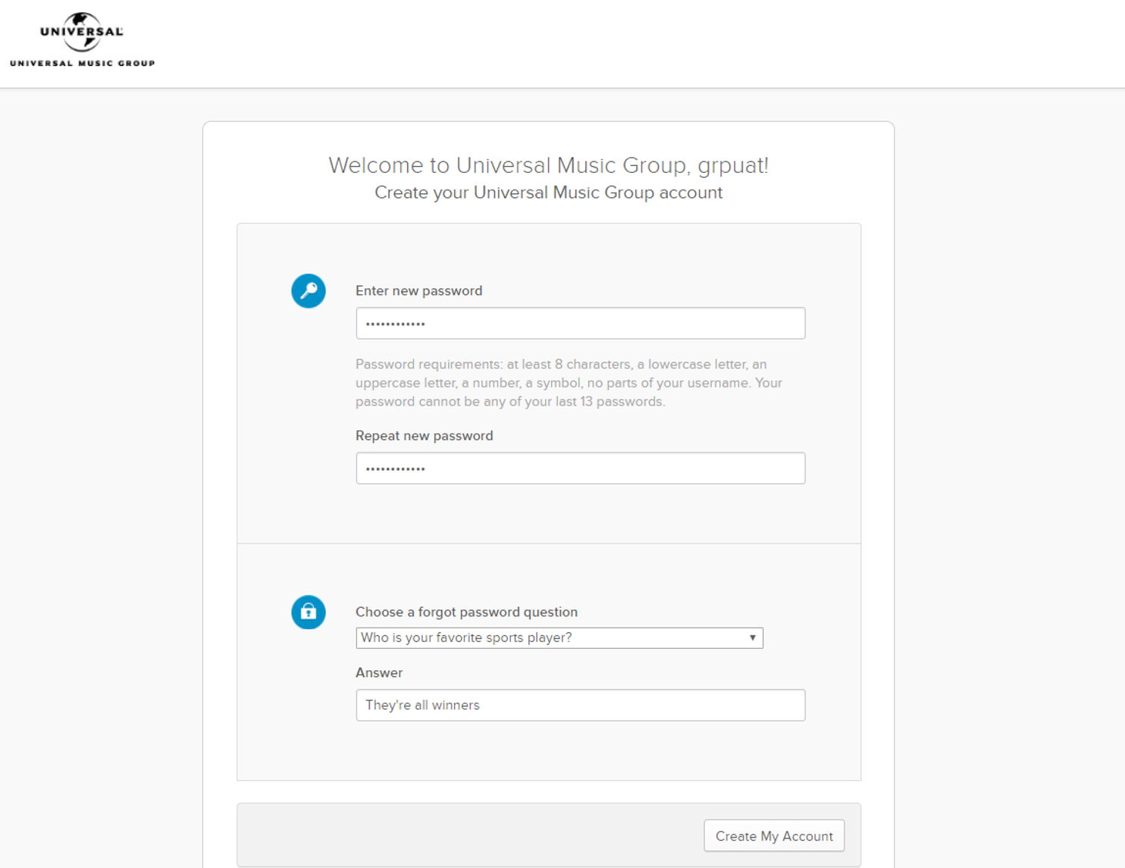This screenshot has width=1125, height=868.
Task: Click the Answer label above the text field
Action: click(379, 672)
